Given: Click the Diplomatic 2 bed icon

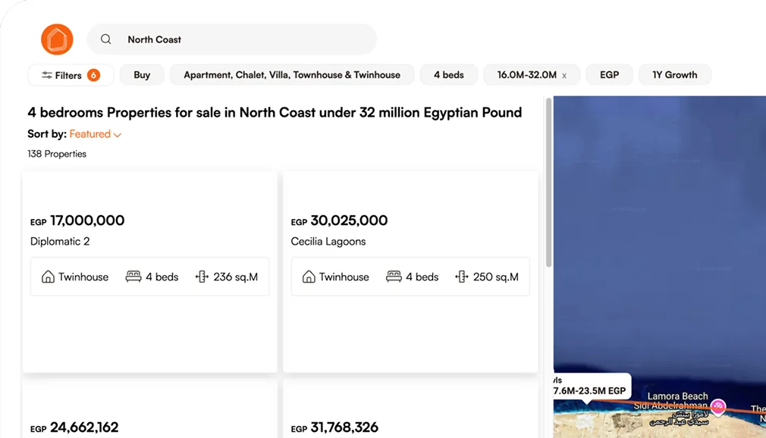Looking at the screenshot, I should pos(133,277).
